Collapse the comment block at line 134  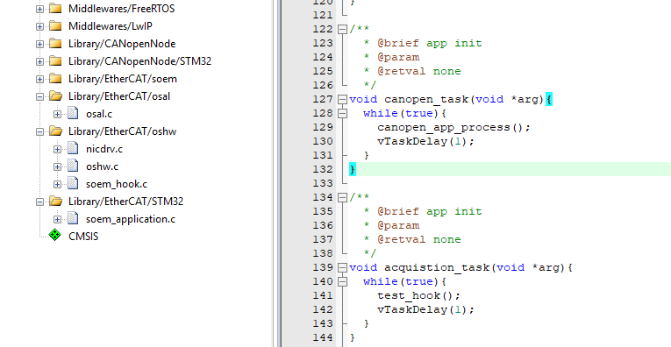pos(342,197)
